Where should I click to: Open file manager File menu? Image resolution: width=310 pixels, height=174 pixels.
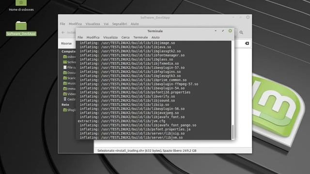(62, 24)
